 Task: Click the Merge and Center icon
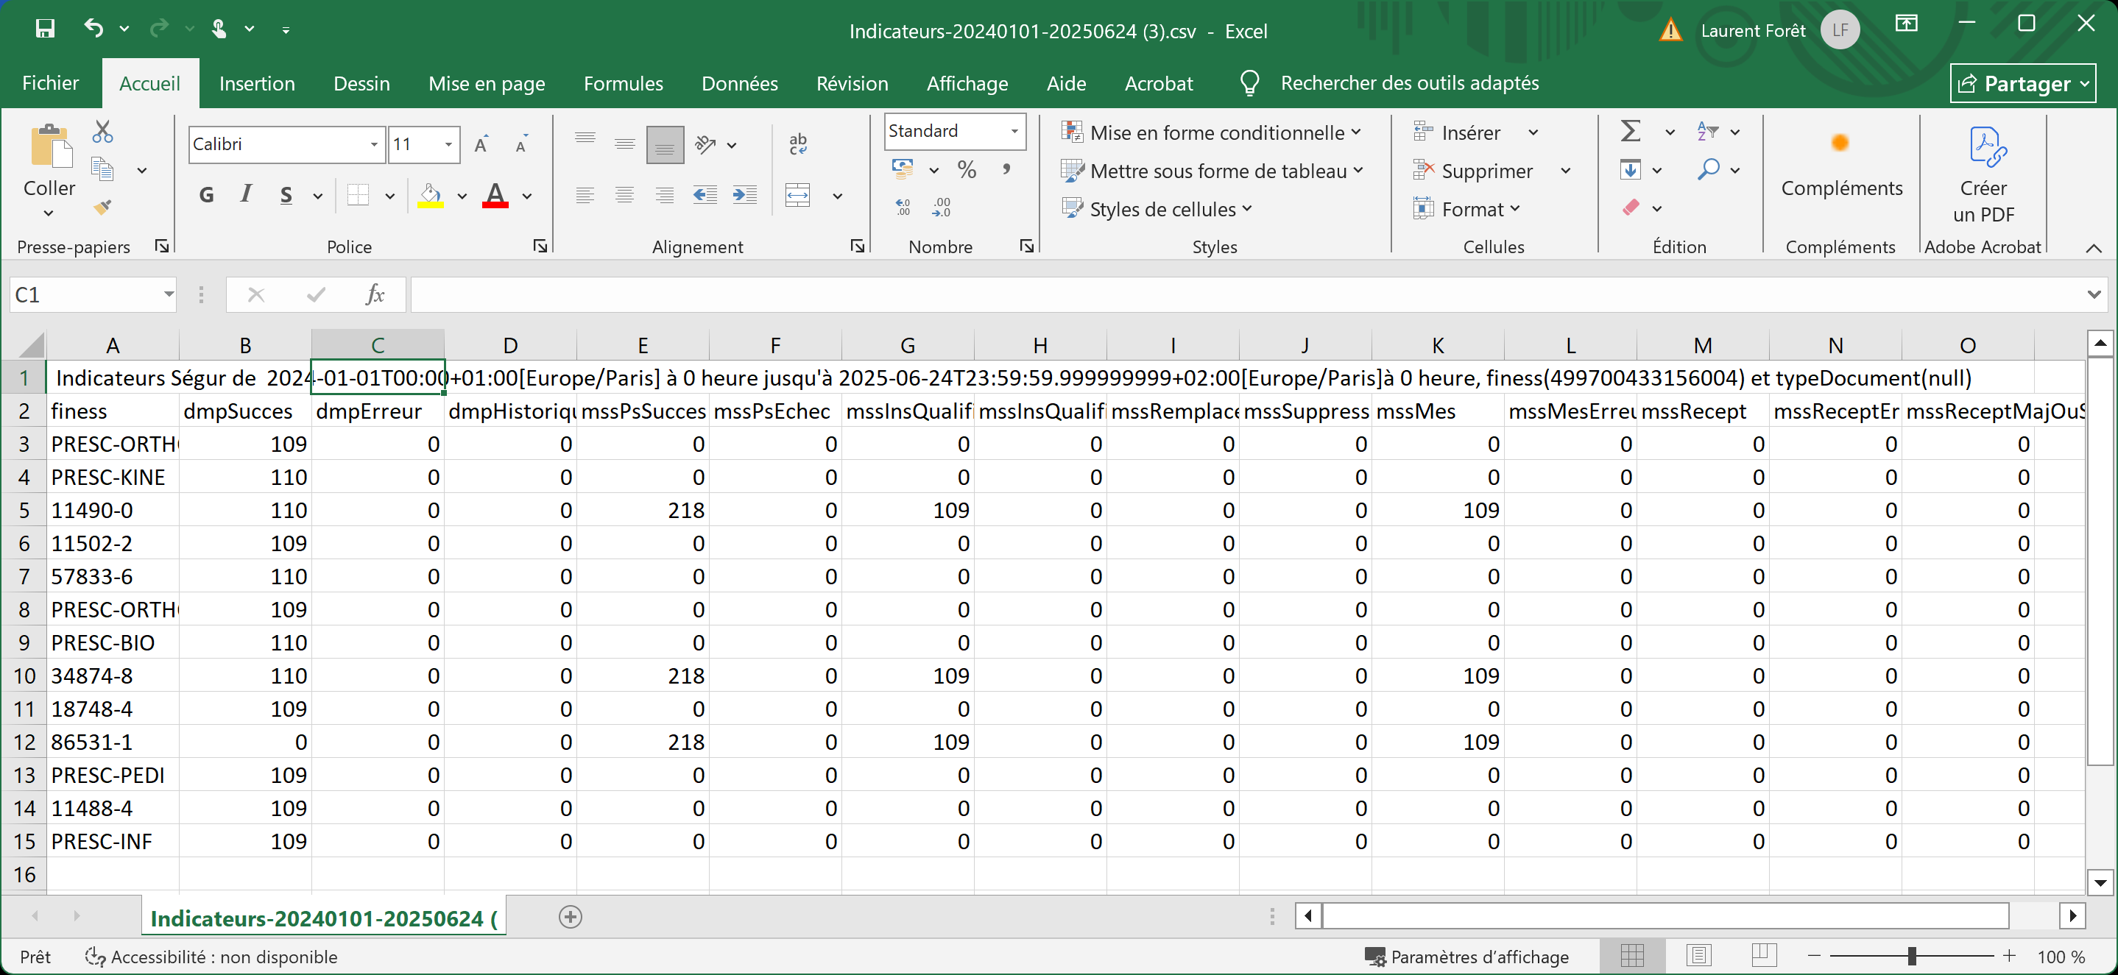click(x=798, y=196)
